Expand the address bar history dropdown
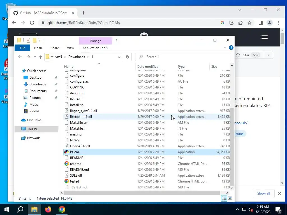This screenshot has height=215, width=287. [x=119, y=57]
